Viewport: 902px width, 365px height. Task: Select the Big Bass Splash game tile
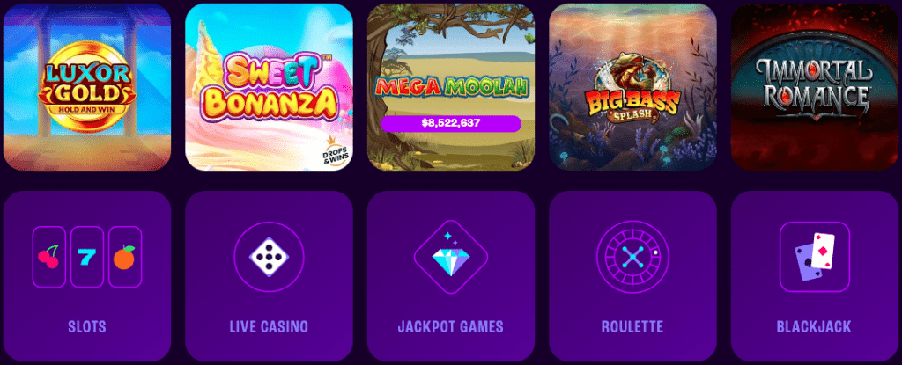coord(632,87)
